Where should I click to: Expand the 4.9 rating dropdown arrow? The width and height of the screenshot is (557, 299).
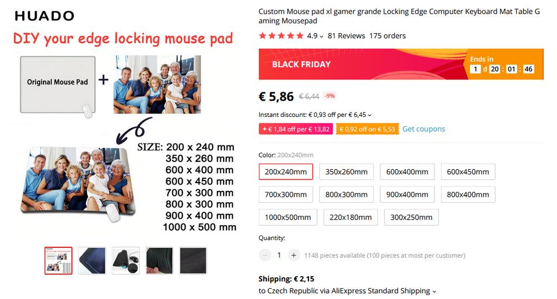pyautogui.click(x=321, y=36)
